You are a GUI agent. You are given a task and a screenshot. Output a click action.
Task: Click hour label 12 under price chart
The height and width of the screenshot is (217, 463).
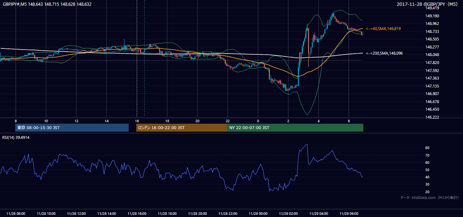pyautogui.click(x=76, y=121)
